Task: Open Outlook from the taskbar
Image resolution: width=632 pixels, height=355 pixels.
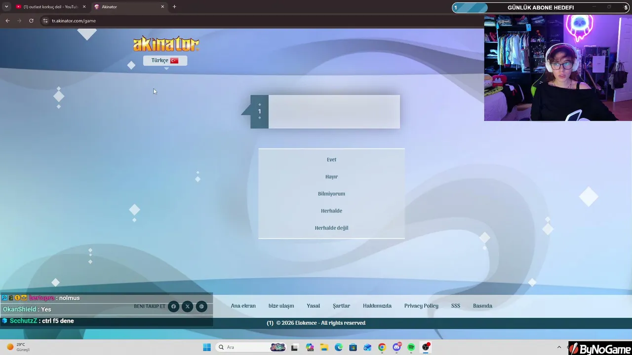Action: pos(367,347)
